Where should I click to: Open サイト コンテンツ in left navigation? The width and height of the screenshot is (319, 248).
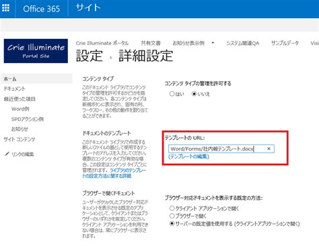click(20, 139)
